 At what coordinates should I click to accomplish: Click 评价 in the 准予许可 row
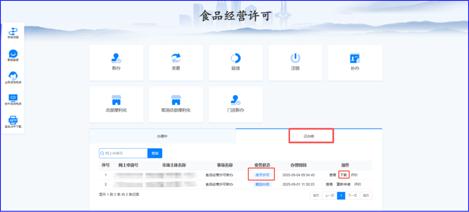point(354,175)
